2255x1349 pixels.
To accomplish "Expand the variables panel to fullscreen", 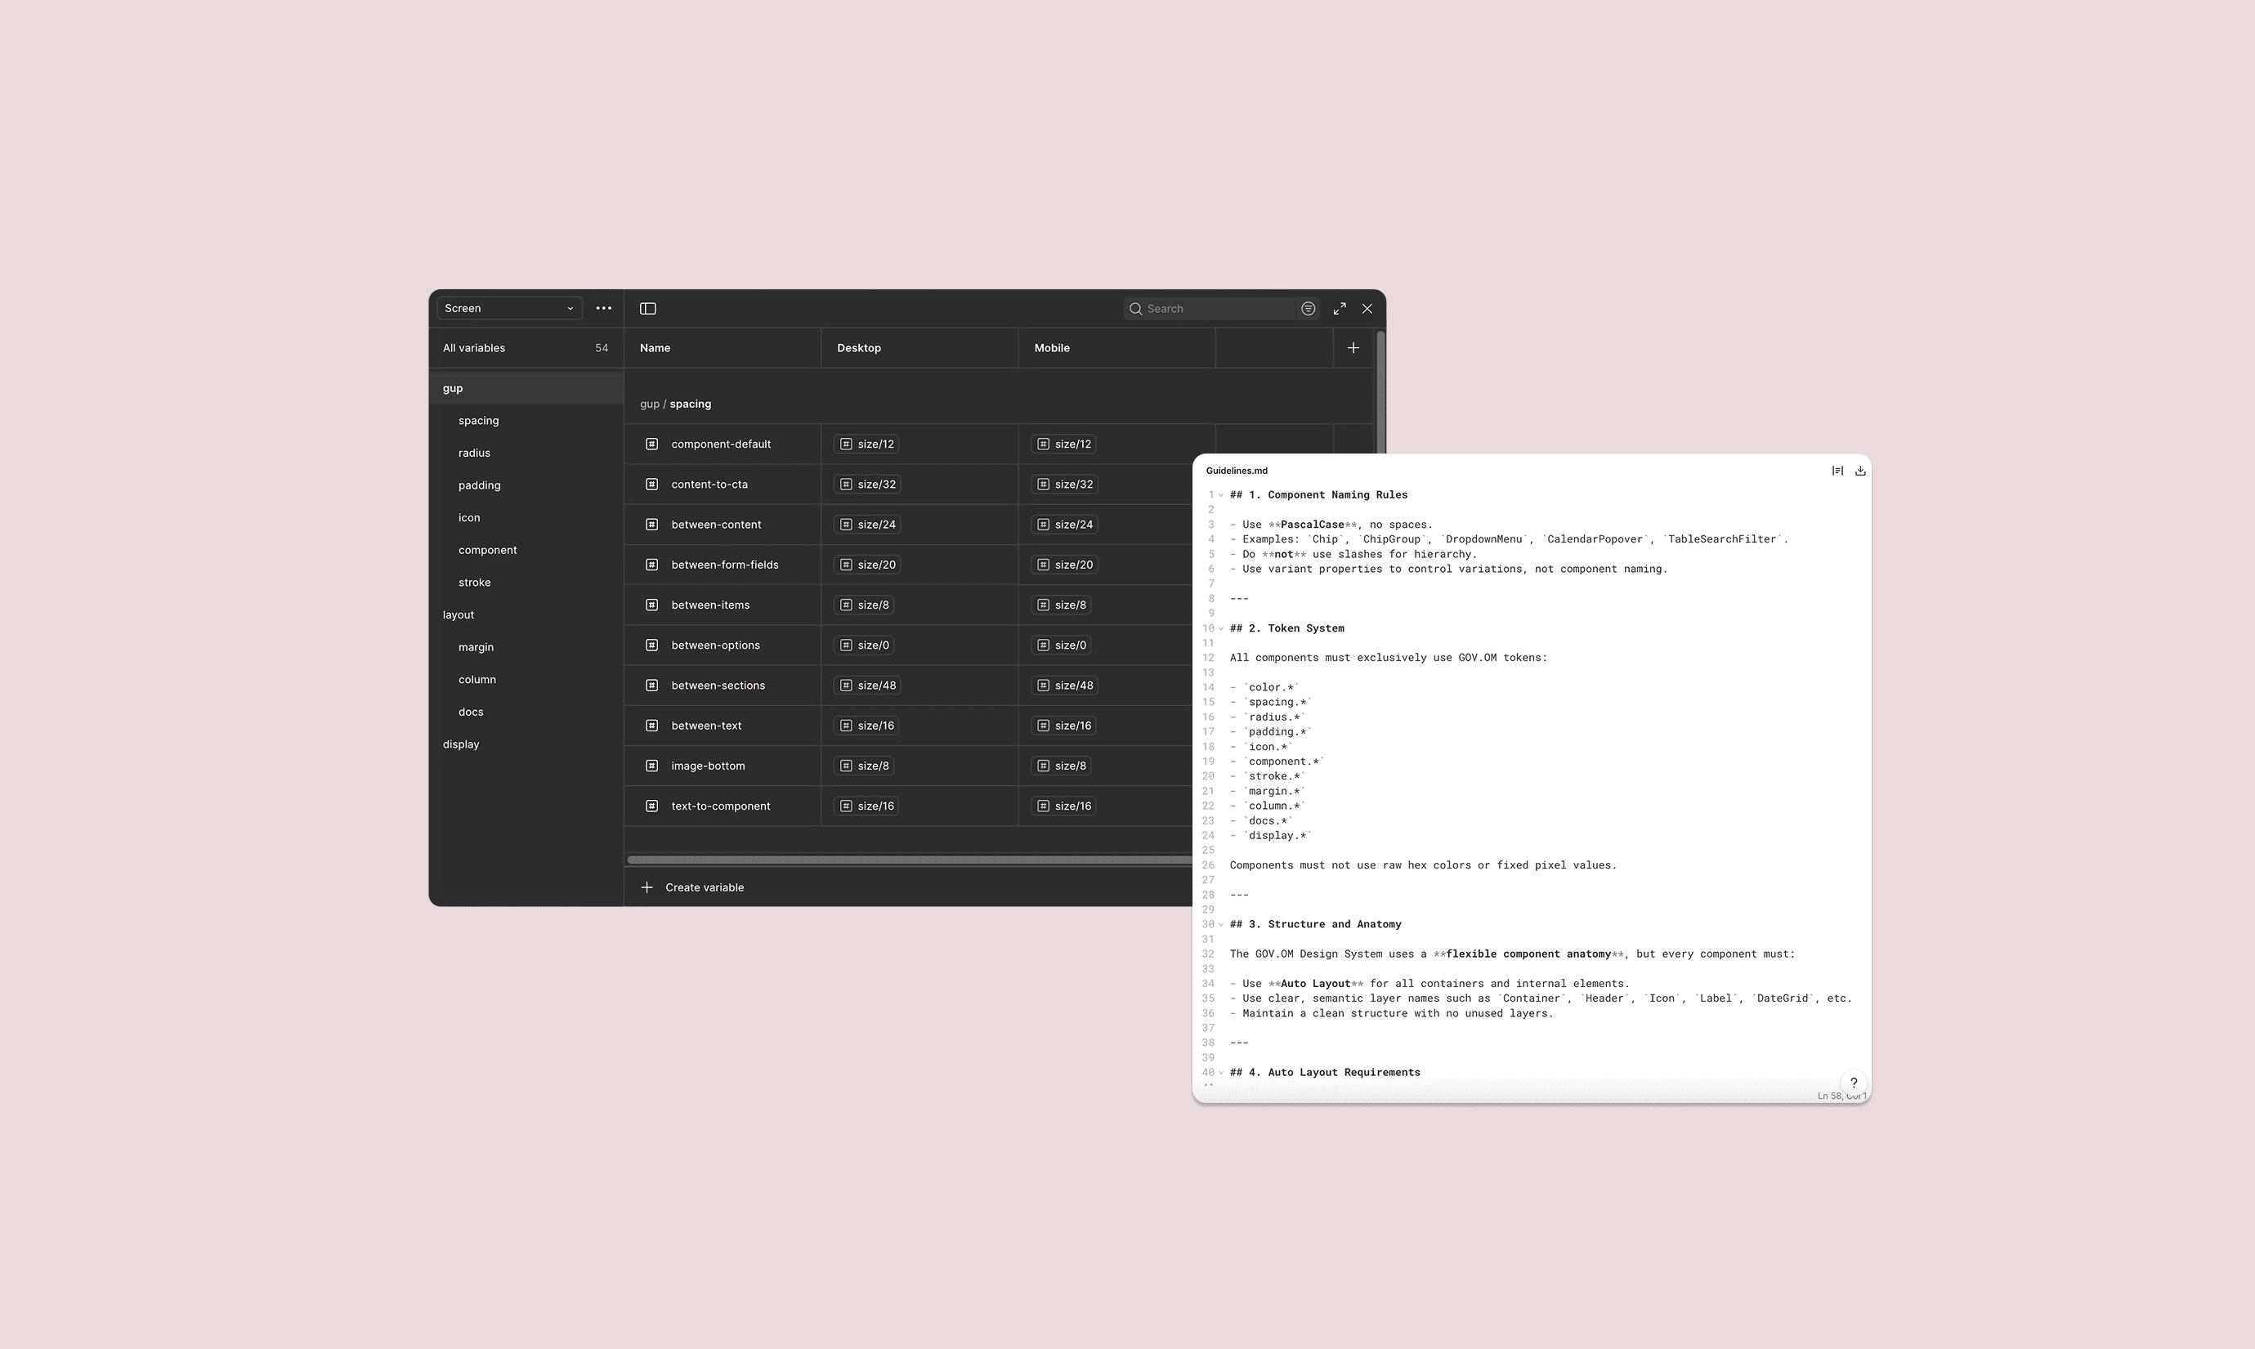I will [1340, 308].
